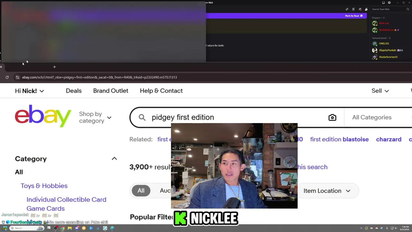Screen dimensions: 412x232
Task: Close the current browser tab
Action: 1,67
